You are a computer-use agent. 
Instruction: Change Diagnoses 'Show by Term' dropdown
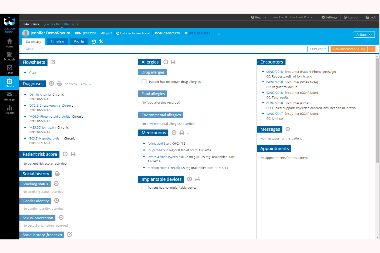85,84
